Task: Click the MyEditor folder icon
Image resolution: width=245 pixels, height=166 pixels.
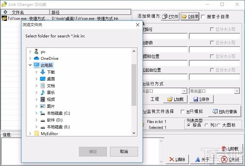Action: [x=37, y=133]
